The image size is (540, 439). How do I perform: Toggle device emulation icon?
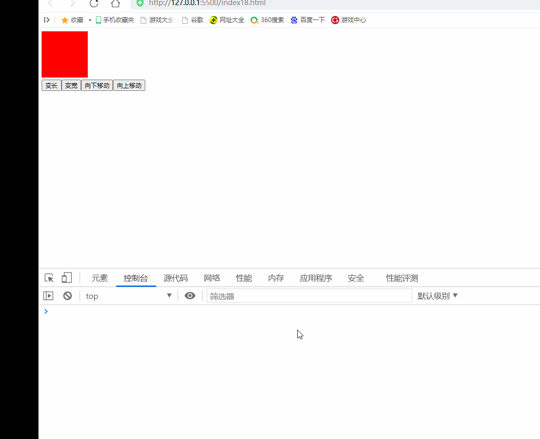click(66, 278)
